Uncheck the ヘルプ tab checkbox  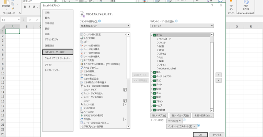pos(154,106)
